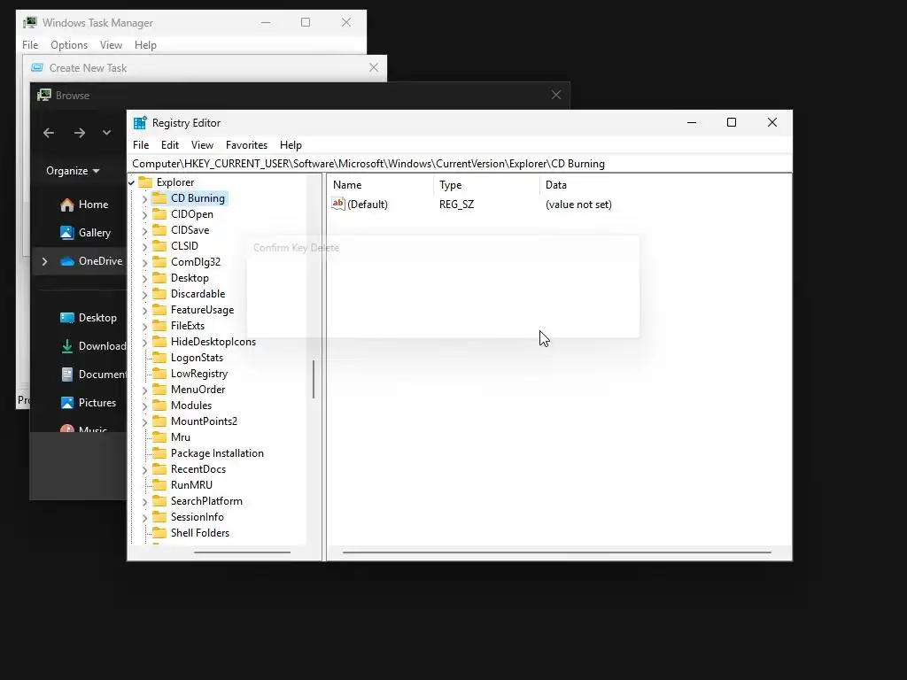Click the (Default) string value icon
This screenshot has height=680, width=907.
337,204
